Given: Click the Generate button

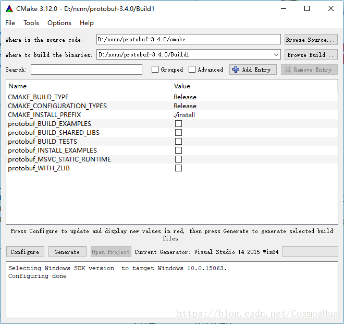Looking at the screenshot, I should (67, 252).
